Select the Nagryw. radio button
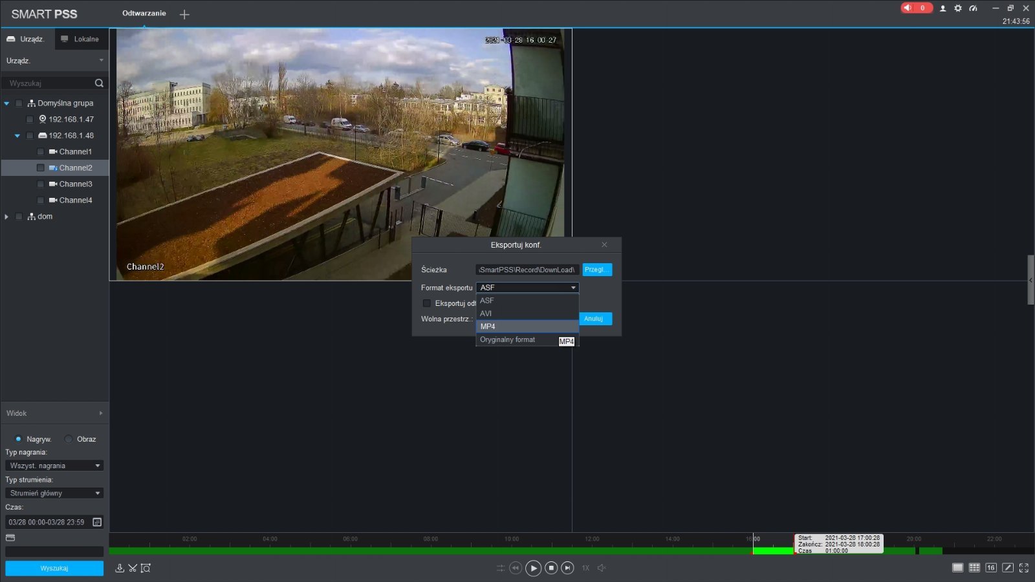This screenshot has height=582, width=1035. tap(18, 439)
